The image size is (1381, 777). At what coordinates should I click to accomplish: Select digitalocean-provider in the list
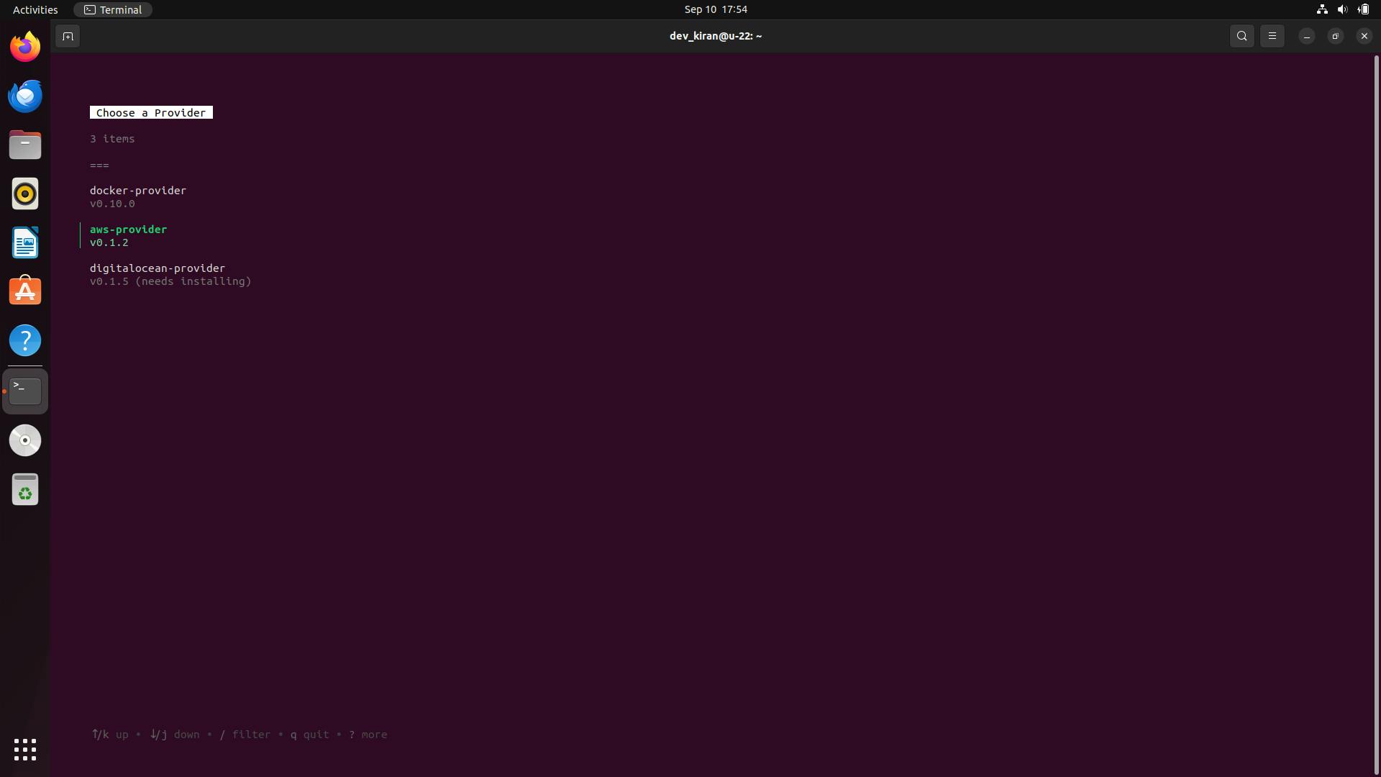(x=158, y=268)
